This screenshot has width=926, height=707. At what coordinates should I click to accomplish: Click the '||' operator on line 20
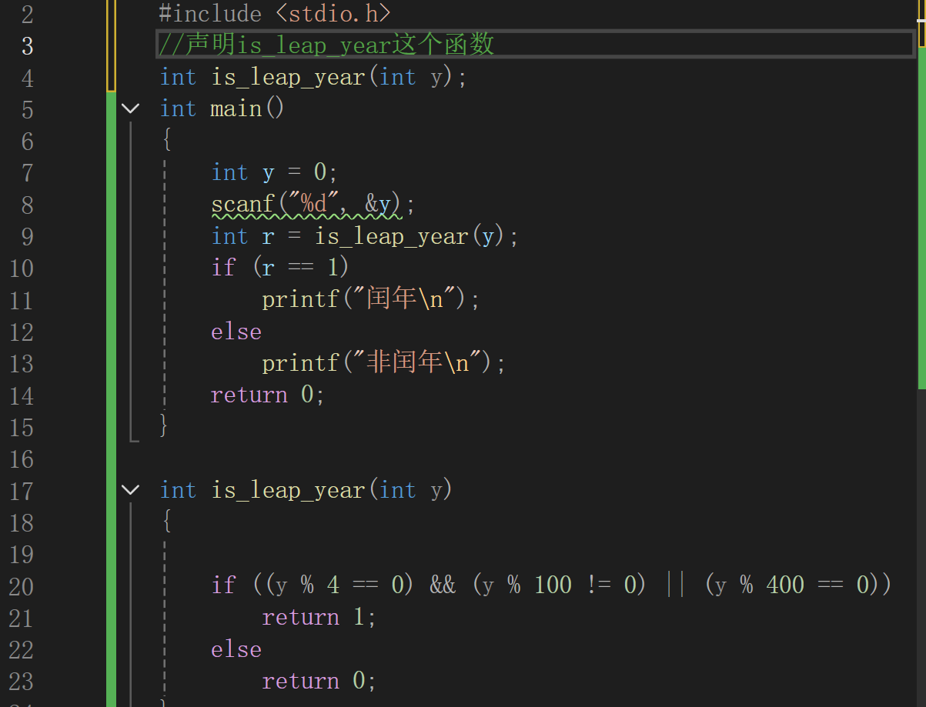point(675,585)
